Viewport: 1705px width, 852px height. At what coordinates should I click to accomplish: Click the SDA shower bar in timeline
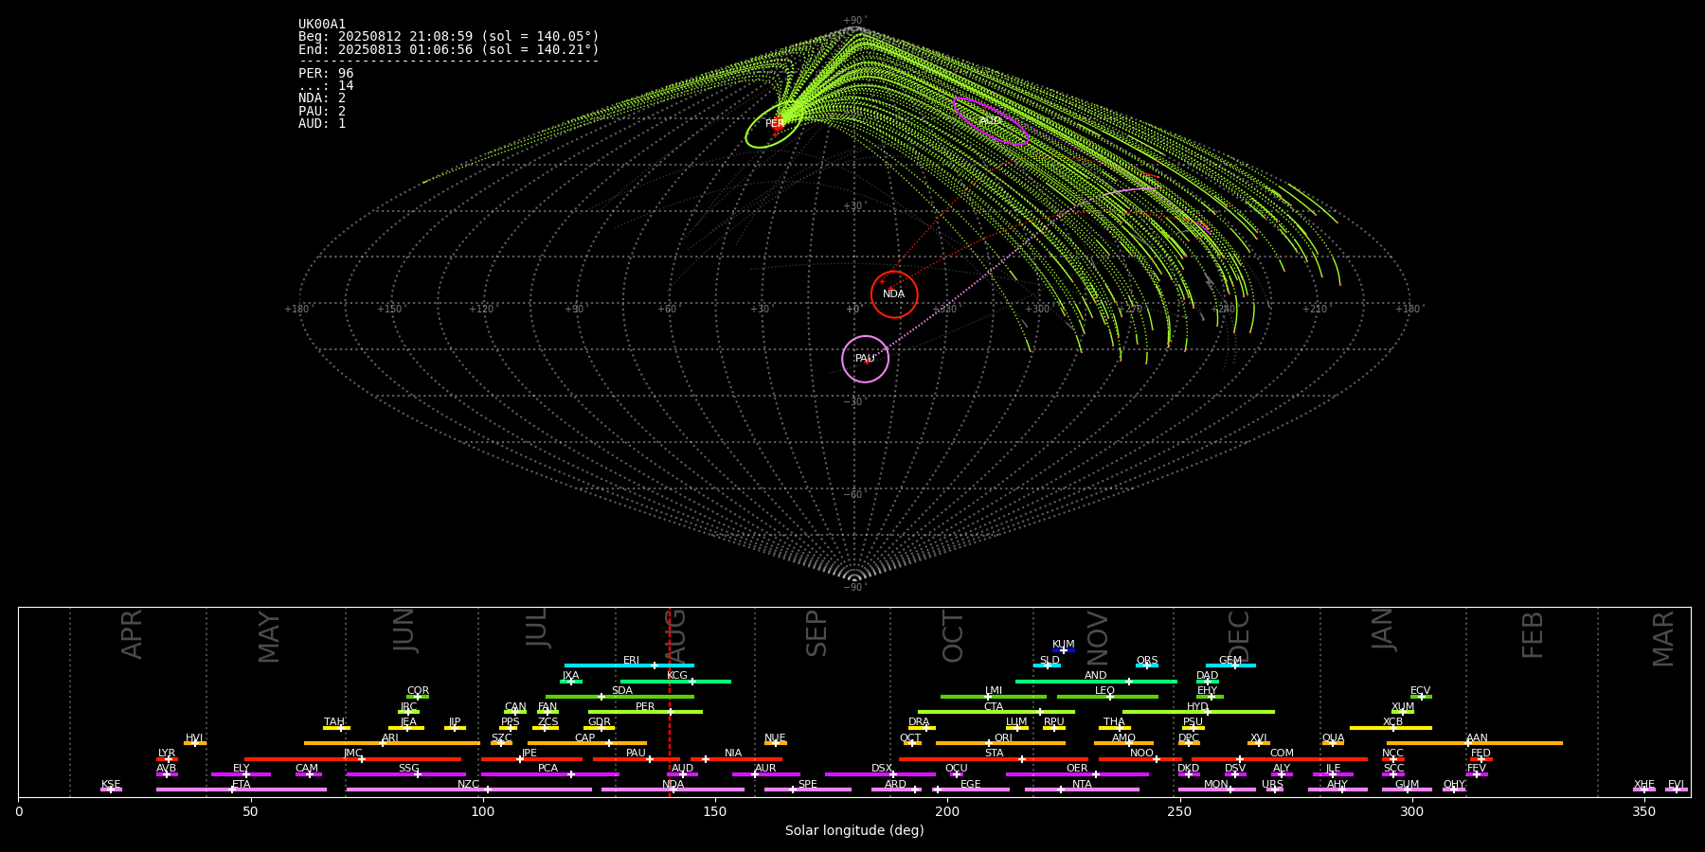[619, 697]
